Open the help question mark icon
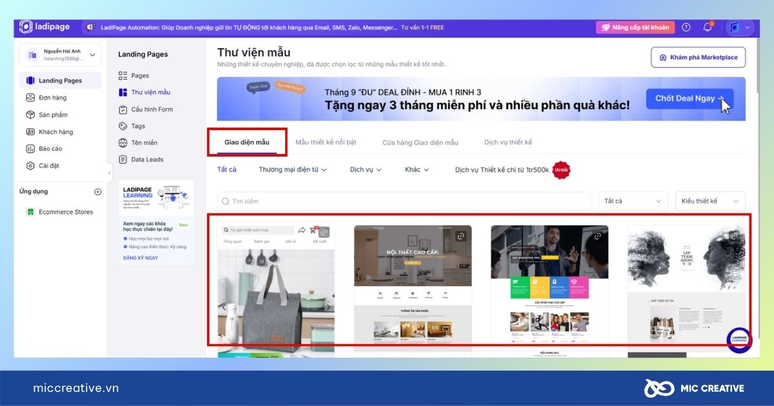This screenshot has width=774, height=406. [686, 28]
